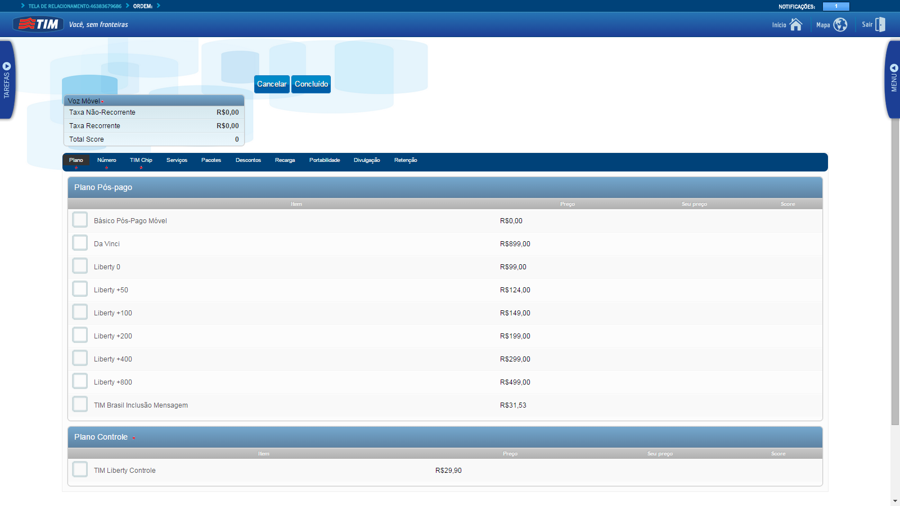Open the TIM Chip tab
Viewport: 900px width, 506px height.
141,160
